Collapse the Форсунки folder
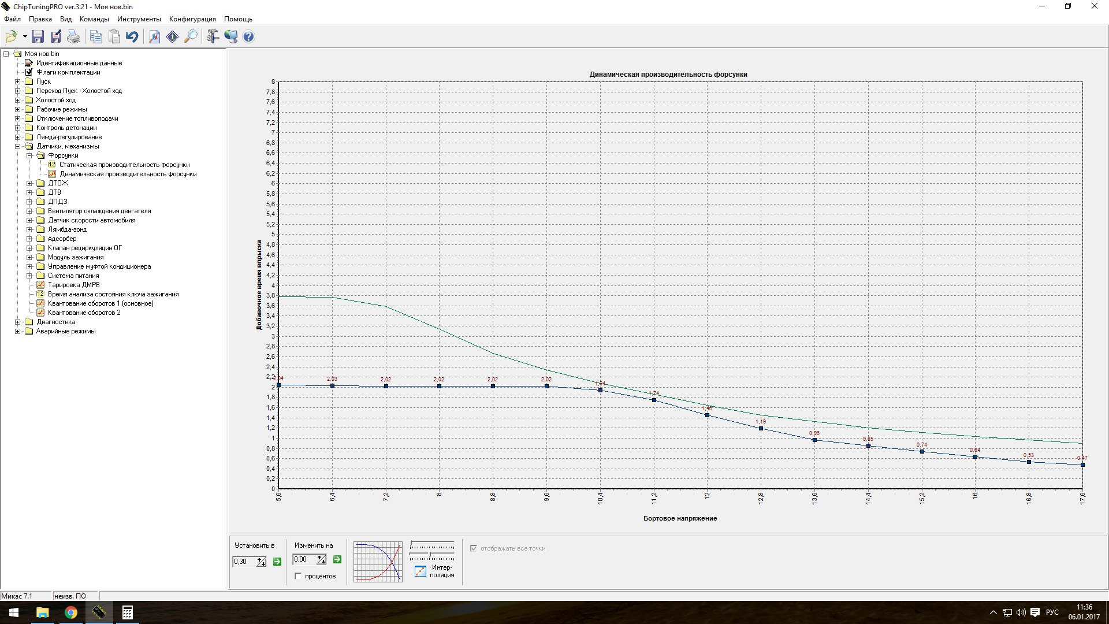Screen dimensions: 1109x624 pos(29,155)
